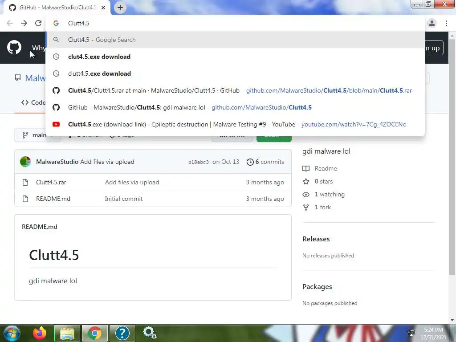Open commit hash b18abc3
This screenshot has height=342, width=456.
(198, 162)
